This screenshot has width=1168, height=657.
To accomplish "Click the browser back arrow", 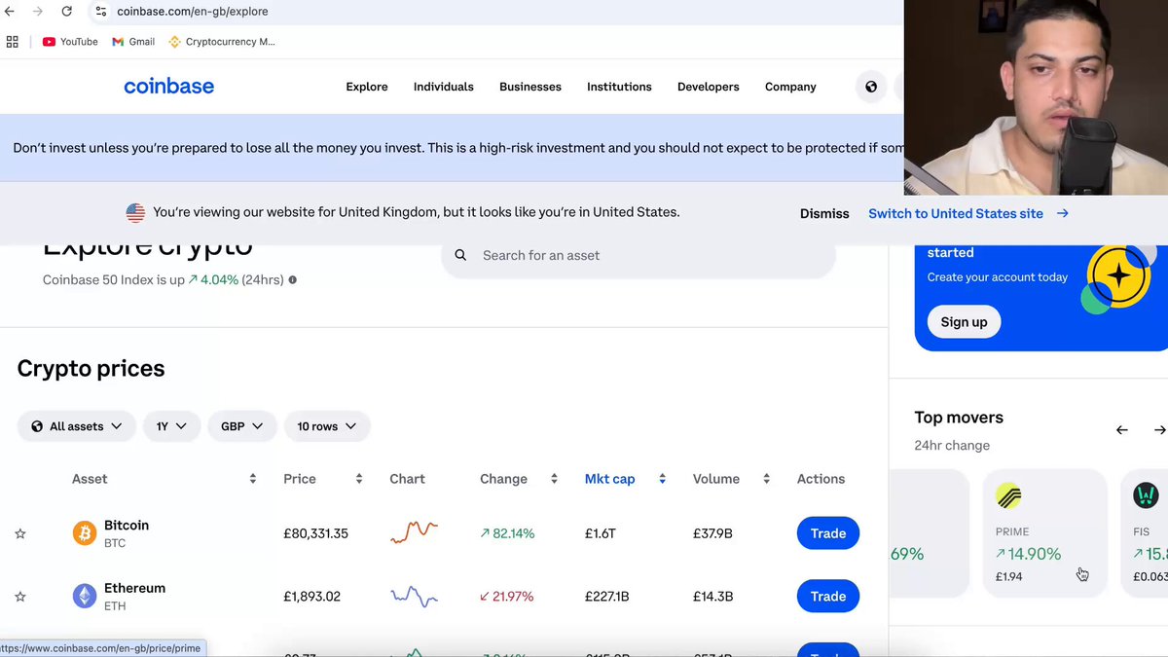I will point(10,12).
